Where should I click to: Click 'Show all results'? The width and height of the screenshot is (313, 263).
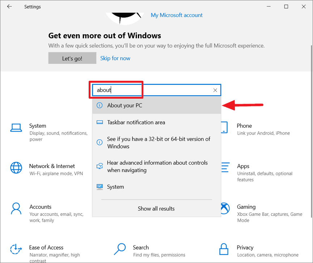(156, 209)
